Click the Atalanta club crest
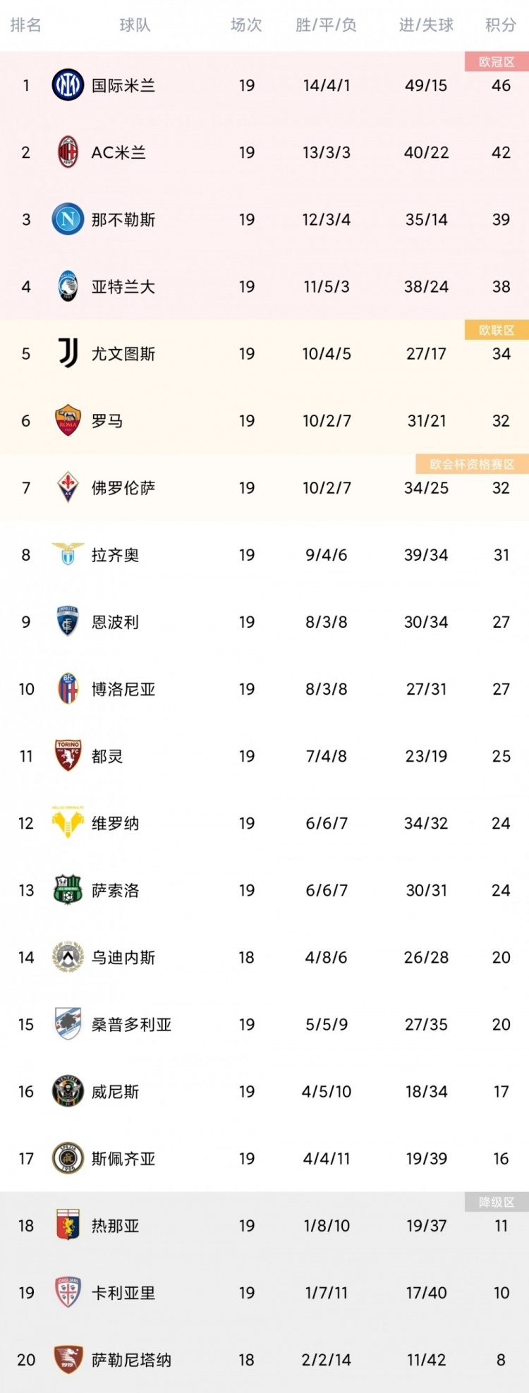This screenshot has height=1393, width=529. point(68,286)
